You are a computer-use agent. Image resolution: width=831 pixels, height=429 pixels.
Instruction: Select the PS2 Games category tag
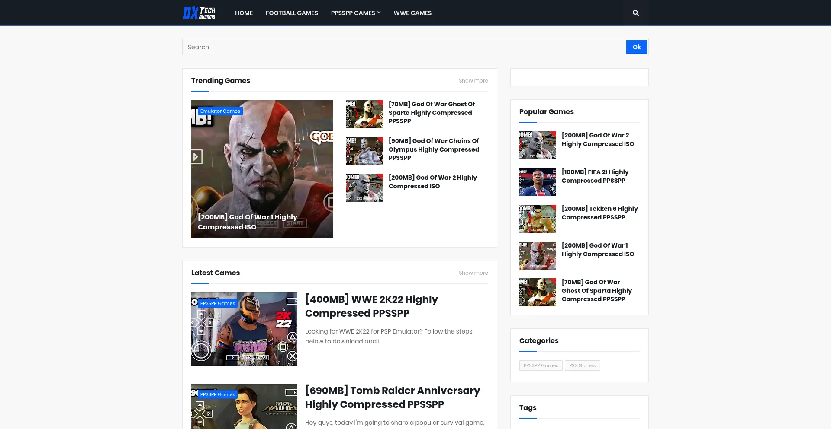coord(582,365)
